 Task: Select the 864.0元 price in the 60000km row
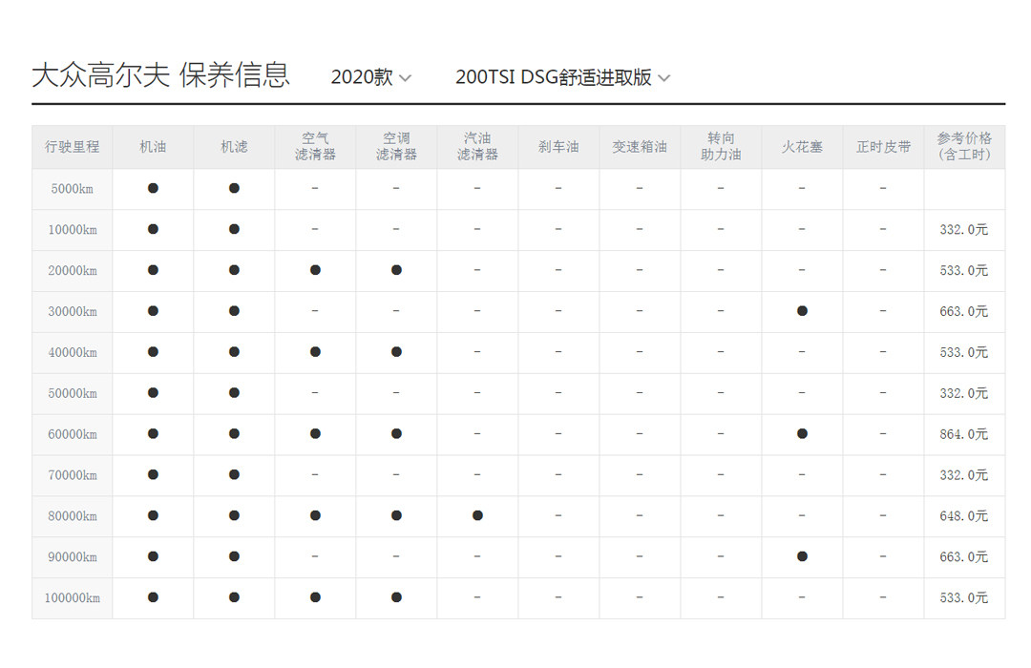click(x=963, y=434)
